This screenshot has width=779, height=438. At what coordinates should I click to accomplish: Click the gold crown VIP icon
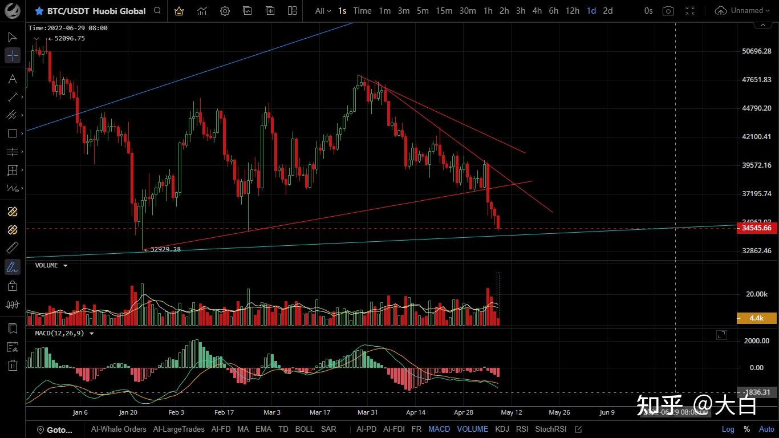point(179,11)
